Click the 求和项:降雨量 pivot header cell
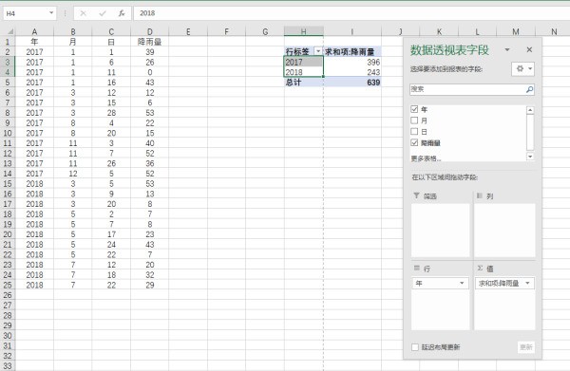 click(352, 52)
